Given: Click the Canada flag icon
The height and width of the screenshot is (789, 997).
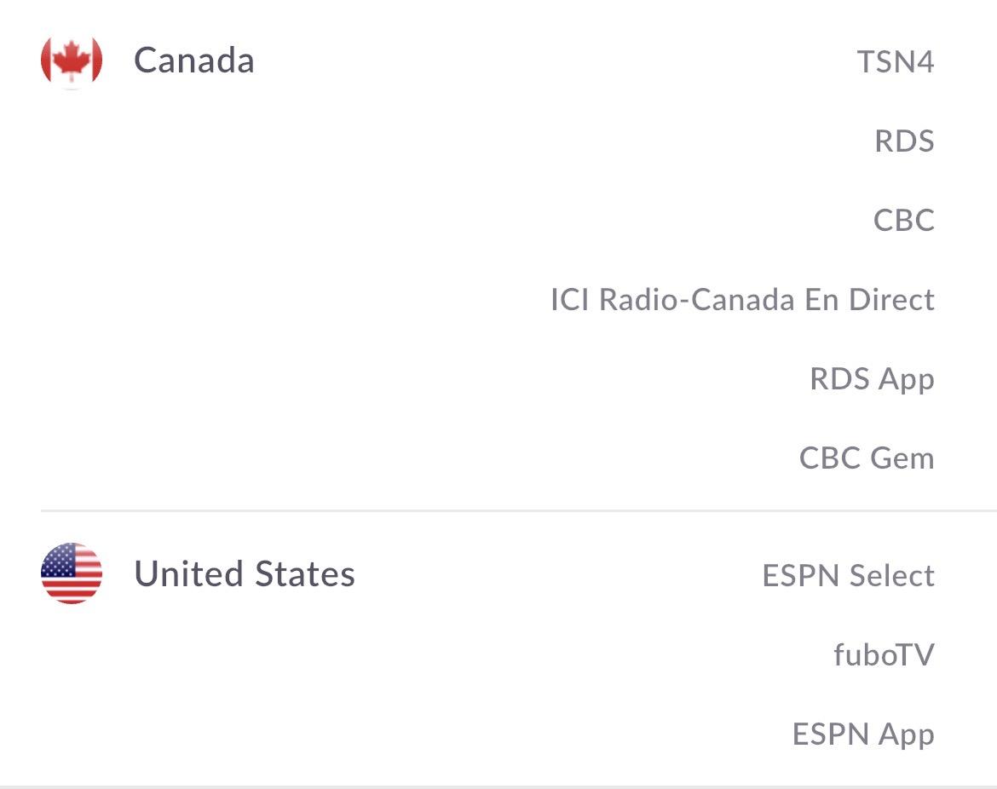Looking at the screenshot, I should [x=72, y=60].
